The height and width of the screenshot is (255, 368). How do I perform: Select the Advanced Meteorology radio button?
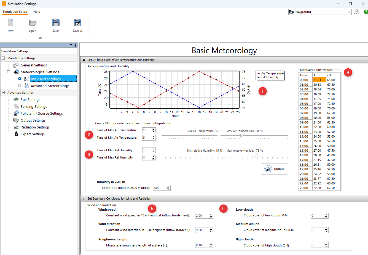point(20,86)
